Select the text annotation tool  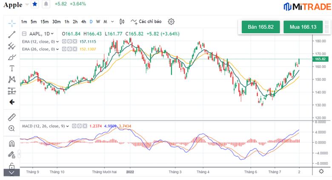click(12, 69)
